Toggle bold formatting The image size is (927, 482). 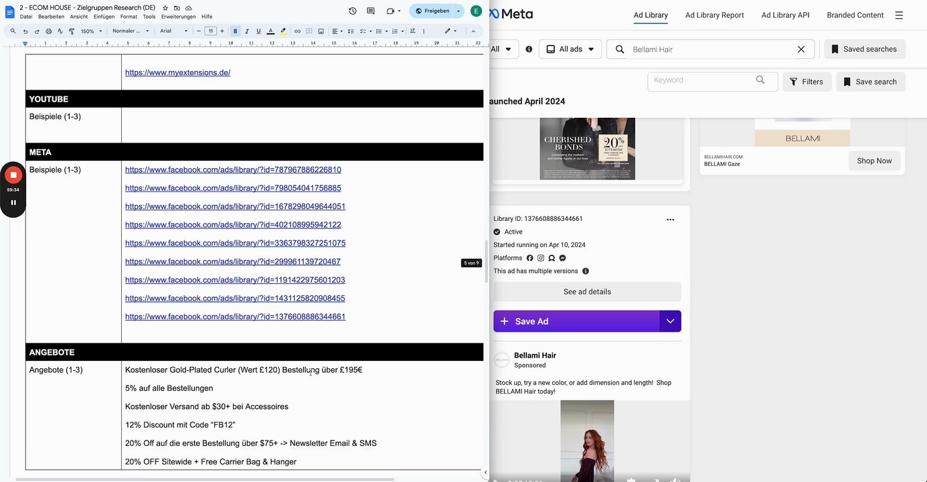[x=235, y=31]
